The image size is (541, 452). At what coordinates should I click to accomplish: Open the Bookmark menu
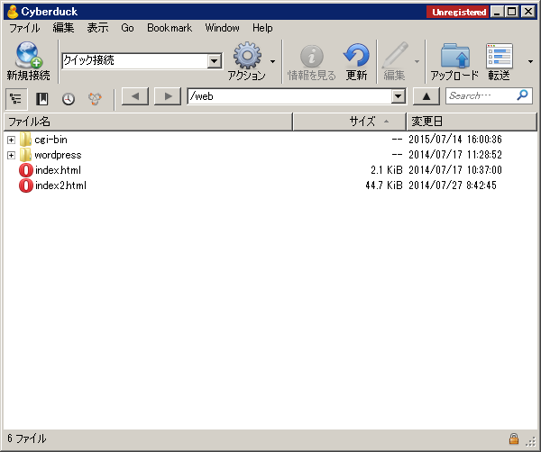(x=170, y=28)
